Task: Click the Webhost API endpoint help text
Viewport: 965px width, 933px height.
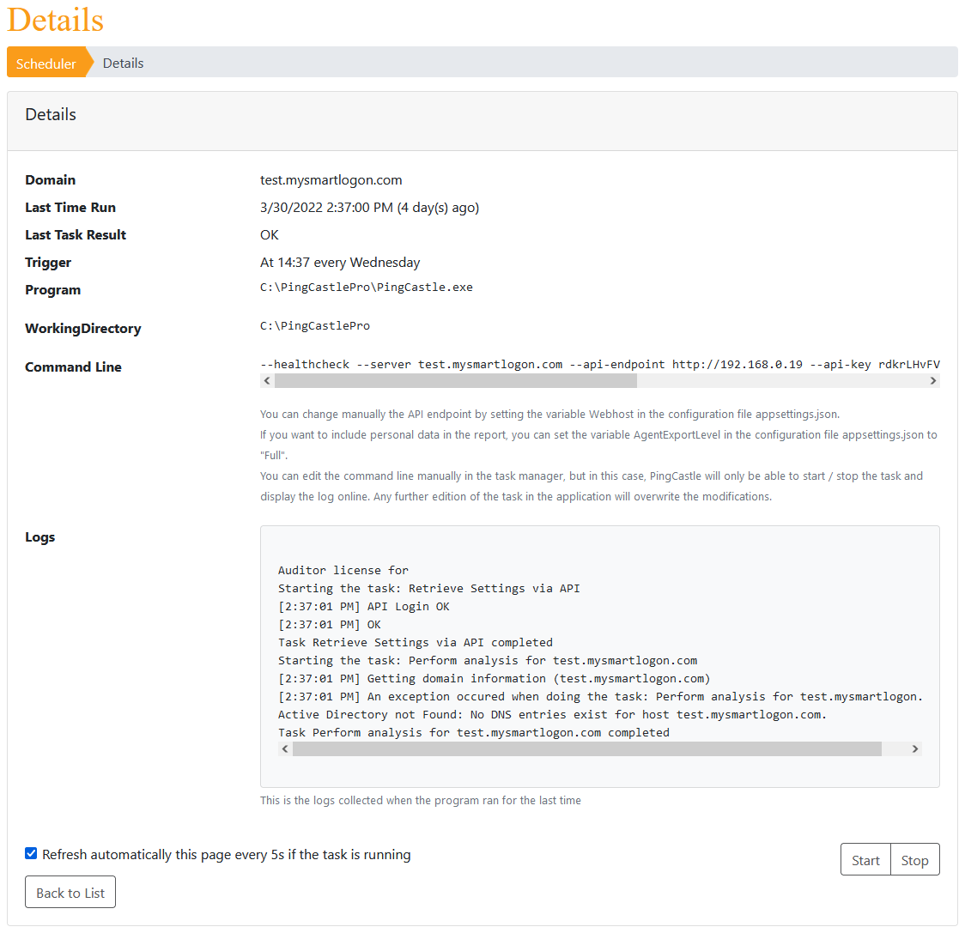Action: tap(550, 415)
